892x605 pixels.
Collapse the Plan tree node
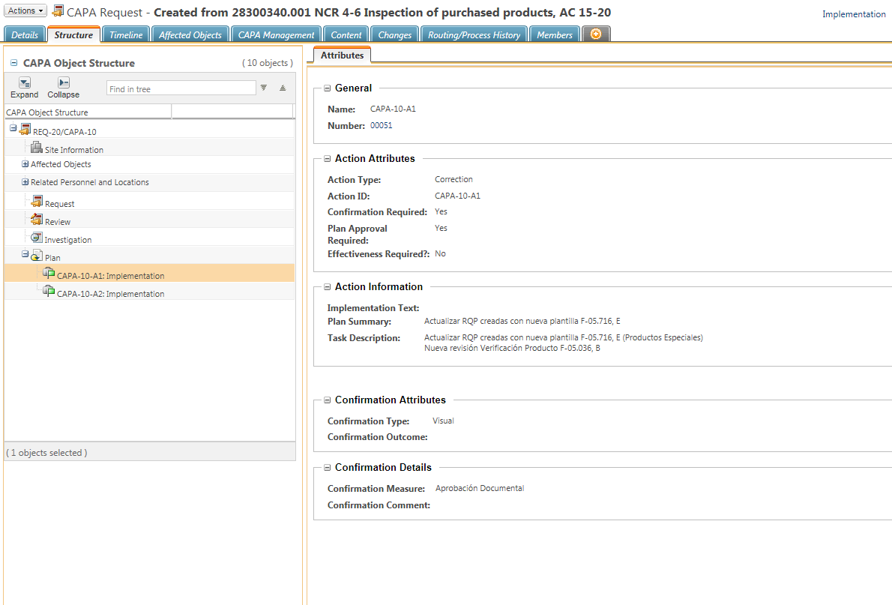[x=25, y=255]
